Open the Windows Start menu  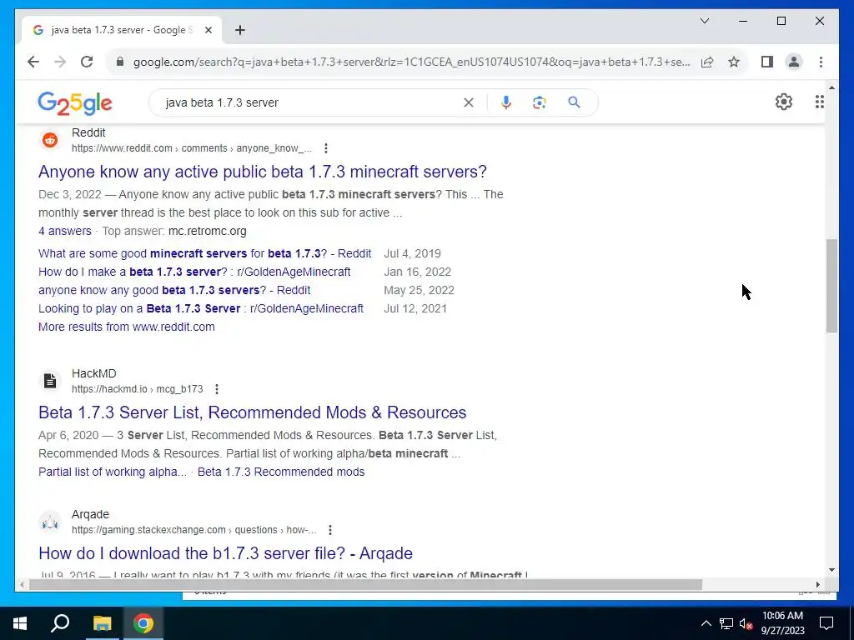(x=20, y=623)
